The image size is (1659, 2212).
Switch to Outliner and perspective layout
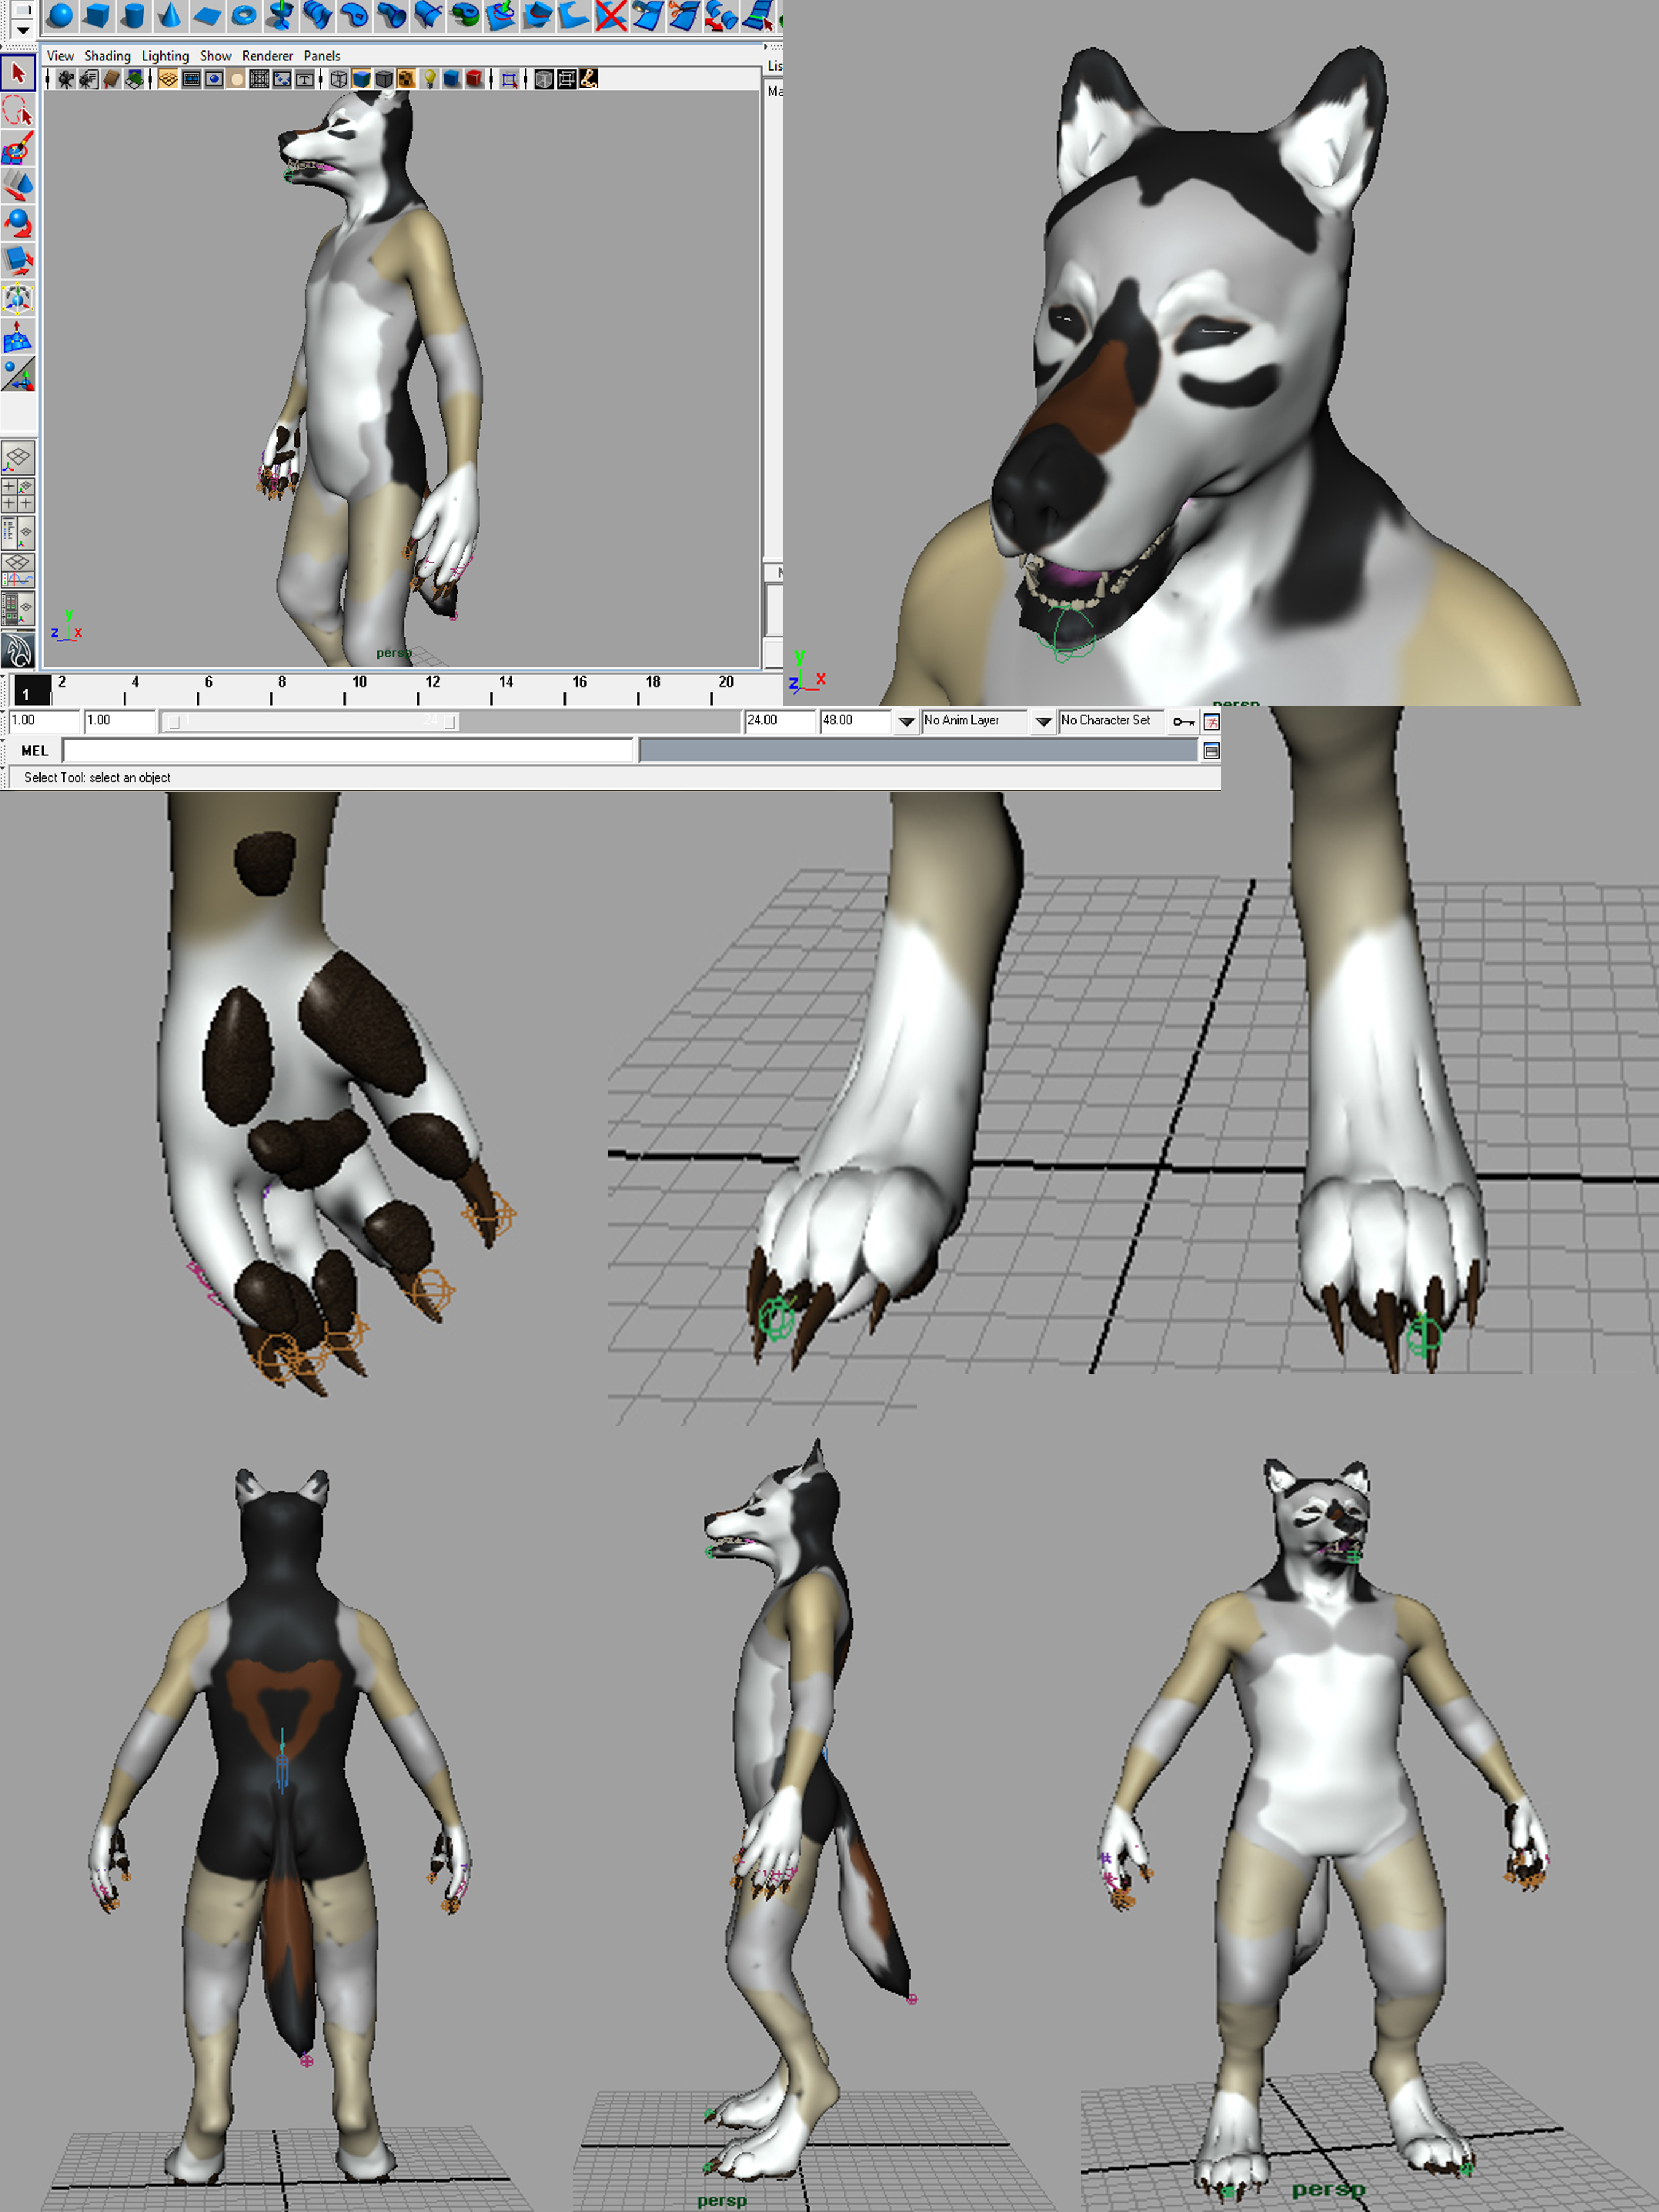click(18, 532)
